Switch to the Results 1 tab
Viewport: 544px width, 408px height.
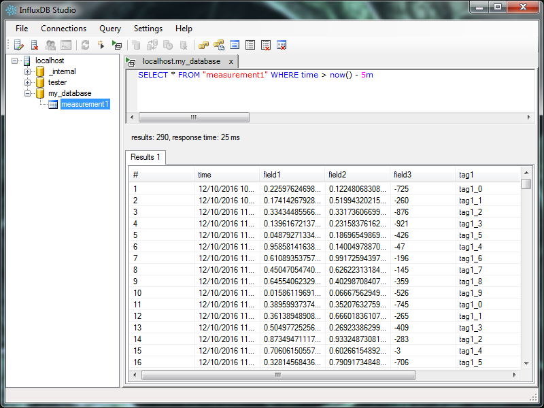point(146,157)
